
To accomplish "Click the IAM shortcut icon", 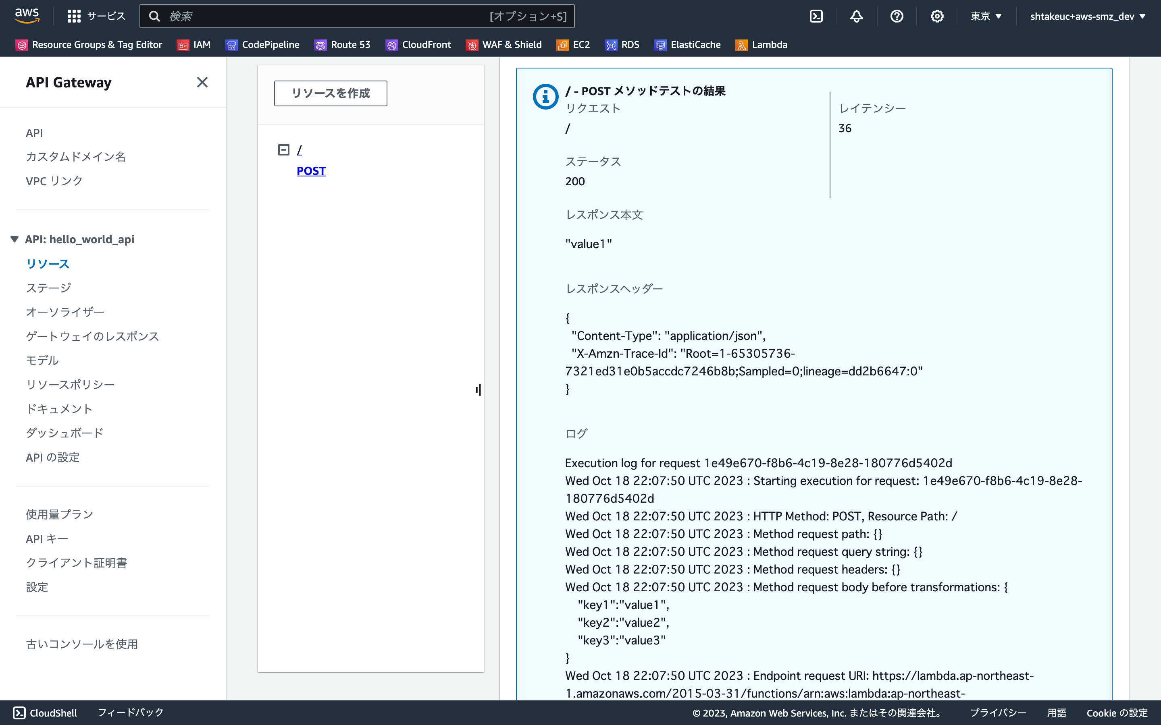I will click(183, 45).
